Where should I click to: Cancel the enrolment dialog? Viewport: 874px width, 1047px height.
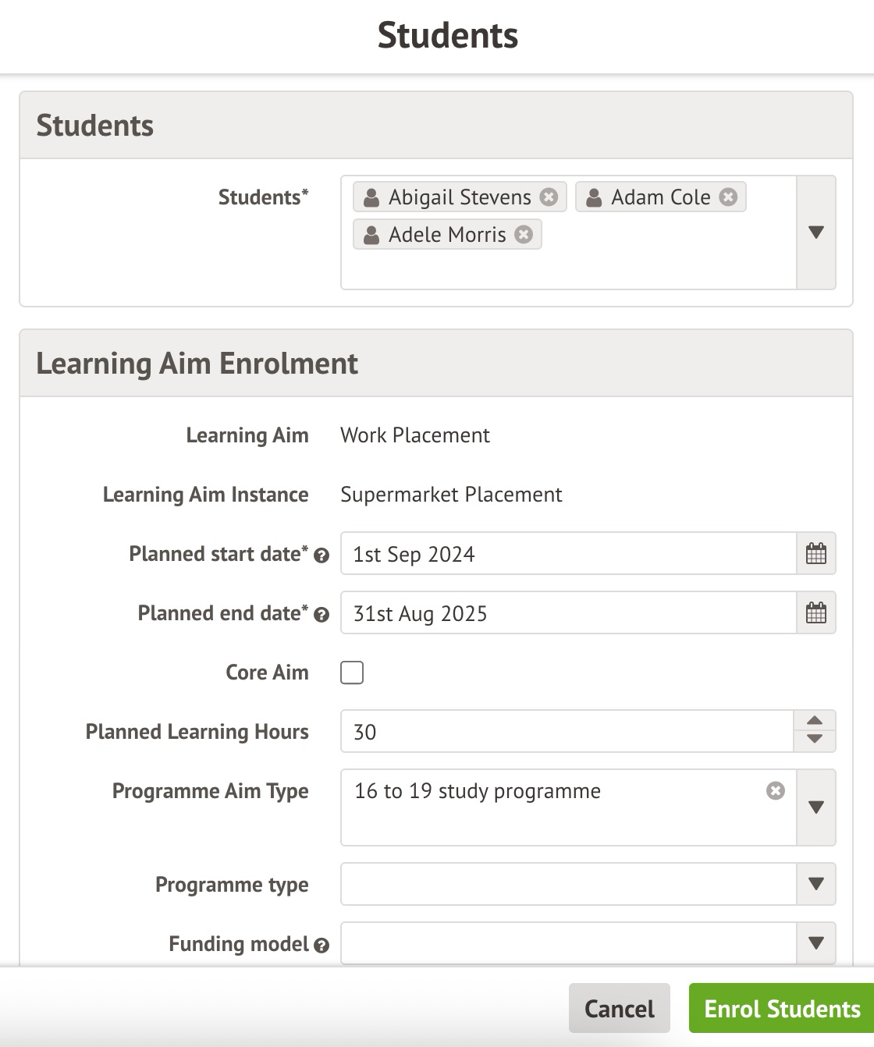tap(620, 1009)
